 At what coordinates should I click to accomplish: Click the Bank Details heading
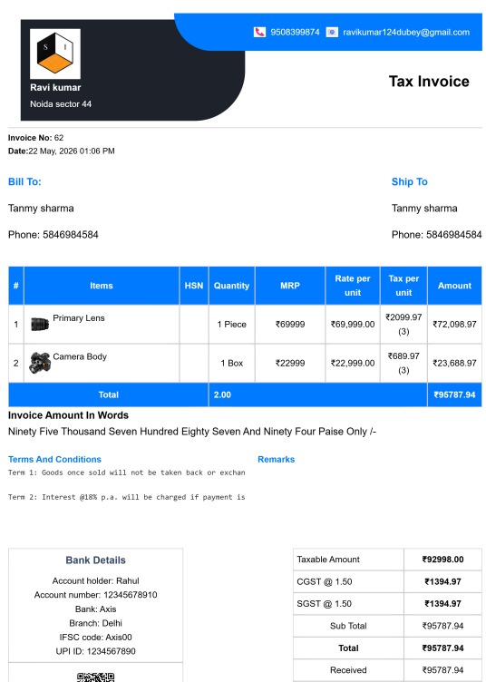click(95, 560)
